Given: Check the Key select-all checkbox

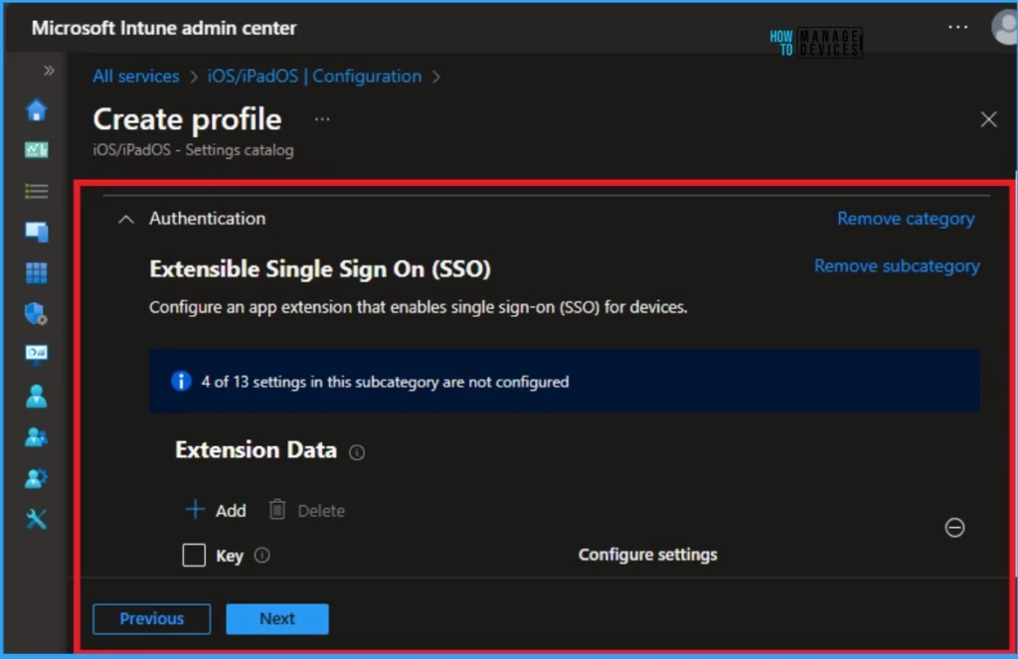Looking at the screenshot, I should [194, 555].
